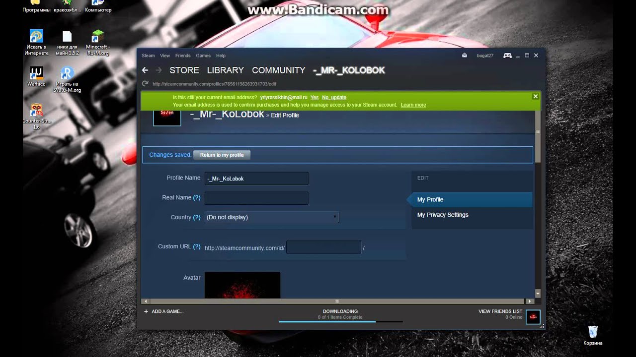Open the Learn more link

coord(413,105)
